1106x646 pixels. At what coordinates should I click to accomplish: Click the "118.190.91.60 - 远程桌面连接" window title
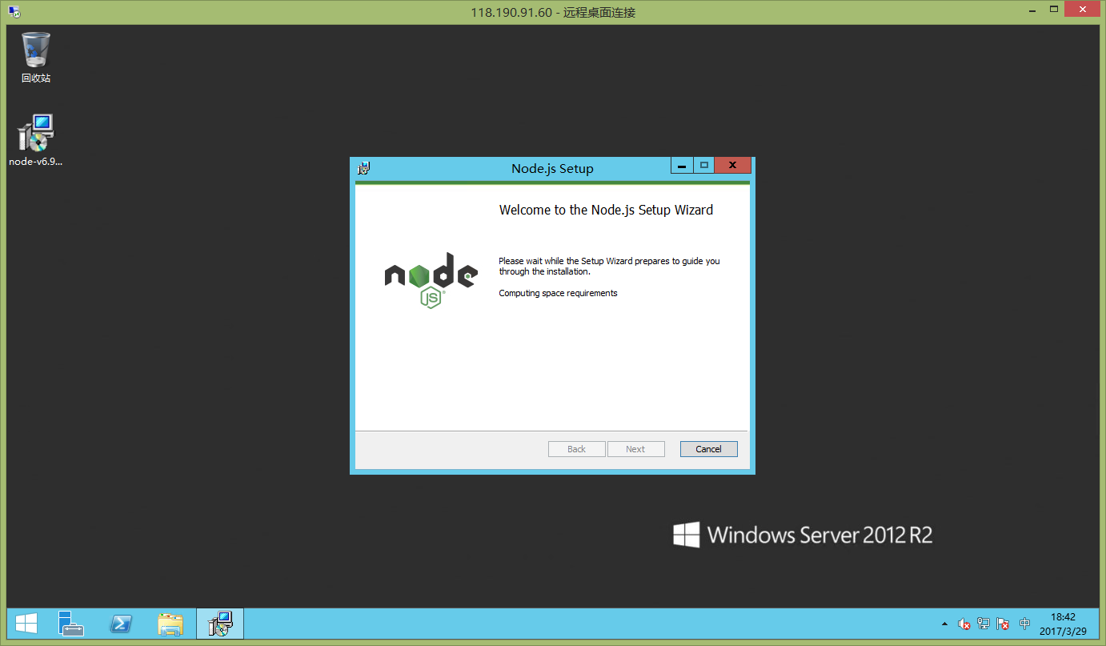pos(553,12)
